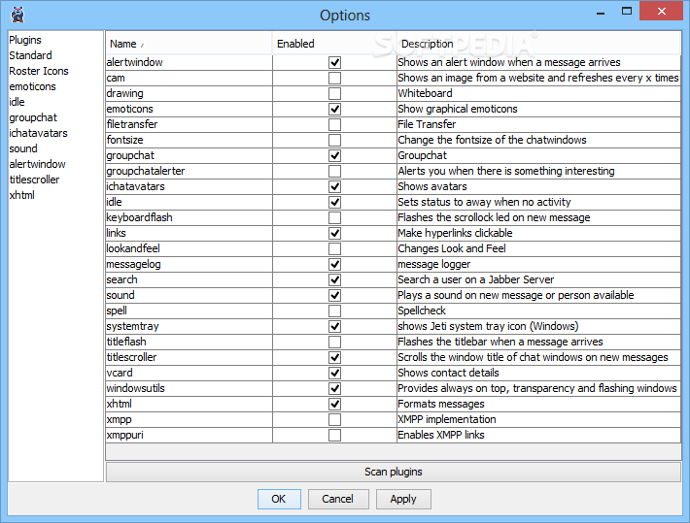Disable the messagelog plugin checkbox

(334, 264)
